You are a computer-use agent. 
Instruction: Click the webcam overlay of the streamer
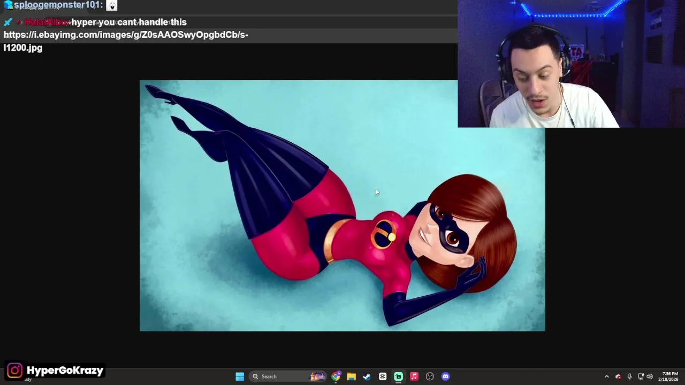pyautogui.click(x=571, y=64)
